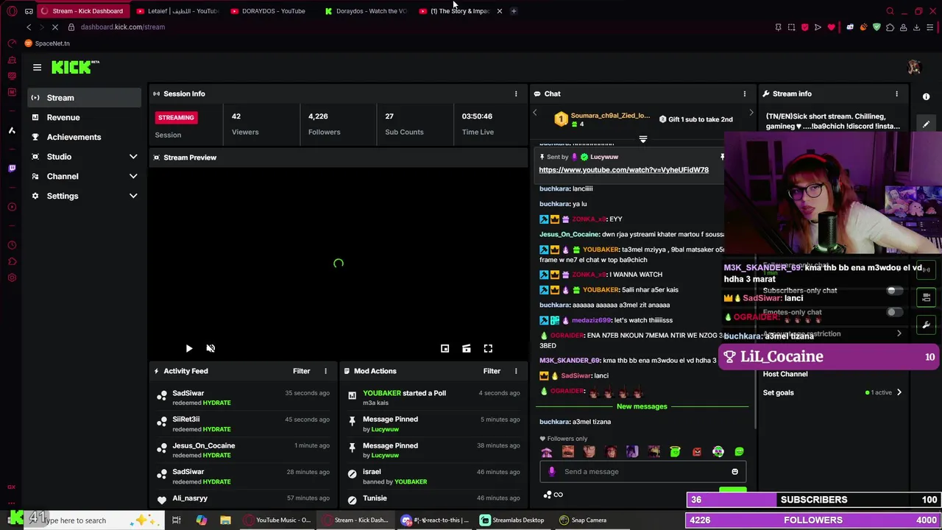Go to next pinned gift banner
The width and height of the screenshot is (942, 530).
[x=751, y=113]
